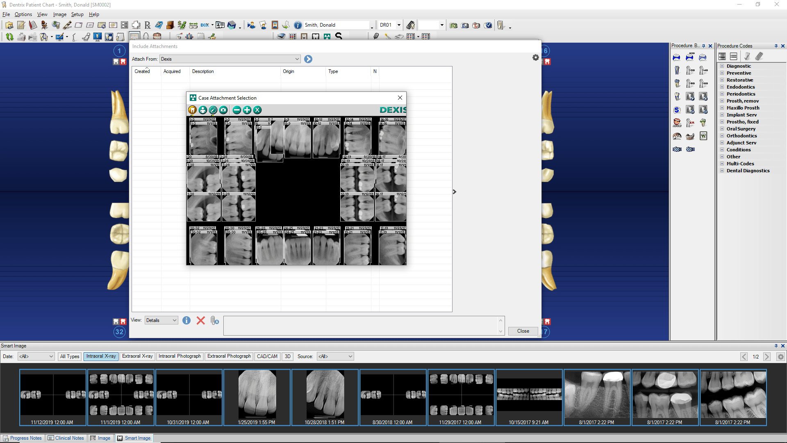Click the blue info icon beside View
This screenshot has width=787, height=443.
(187, 320)
